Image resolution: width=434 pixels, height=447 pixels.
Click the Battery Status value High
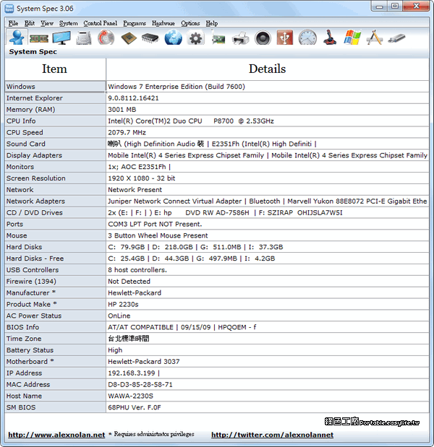point(115,350)
